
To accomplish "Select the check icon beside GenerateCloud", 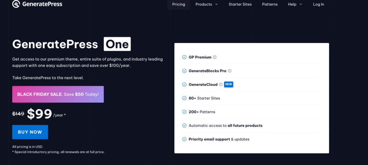I will [x=184, y=84].
